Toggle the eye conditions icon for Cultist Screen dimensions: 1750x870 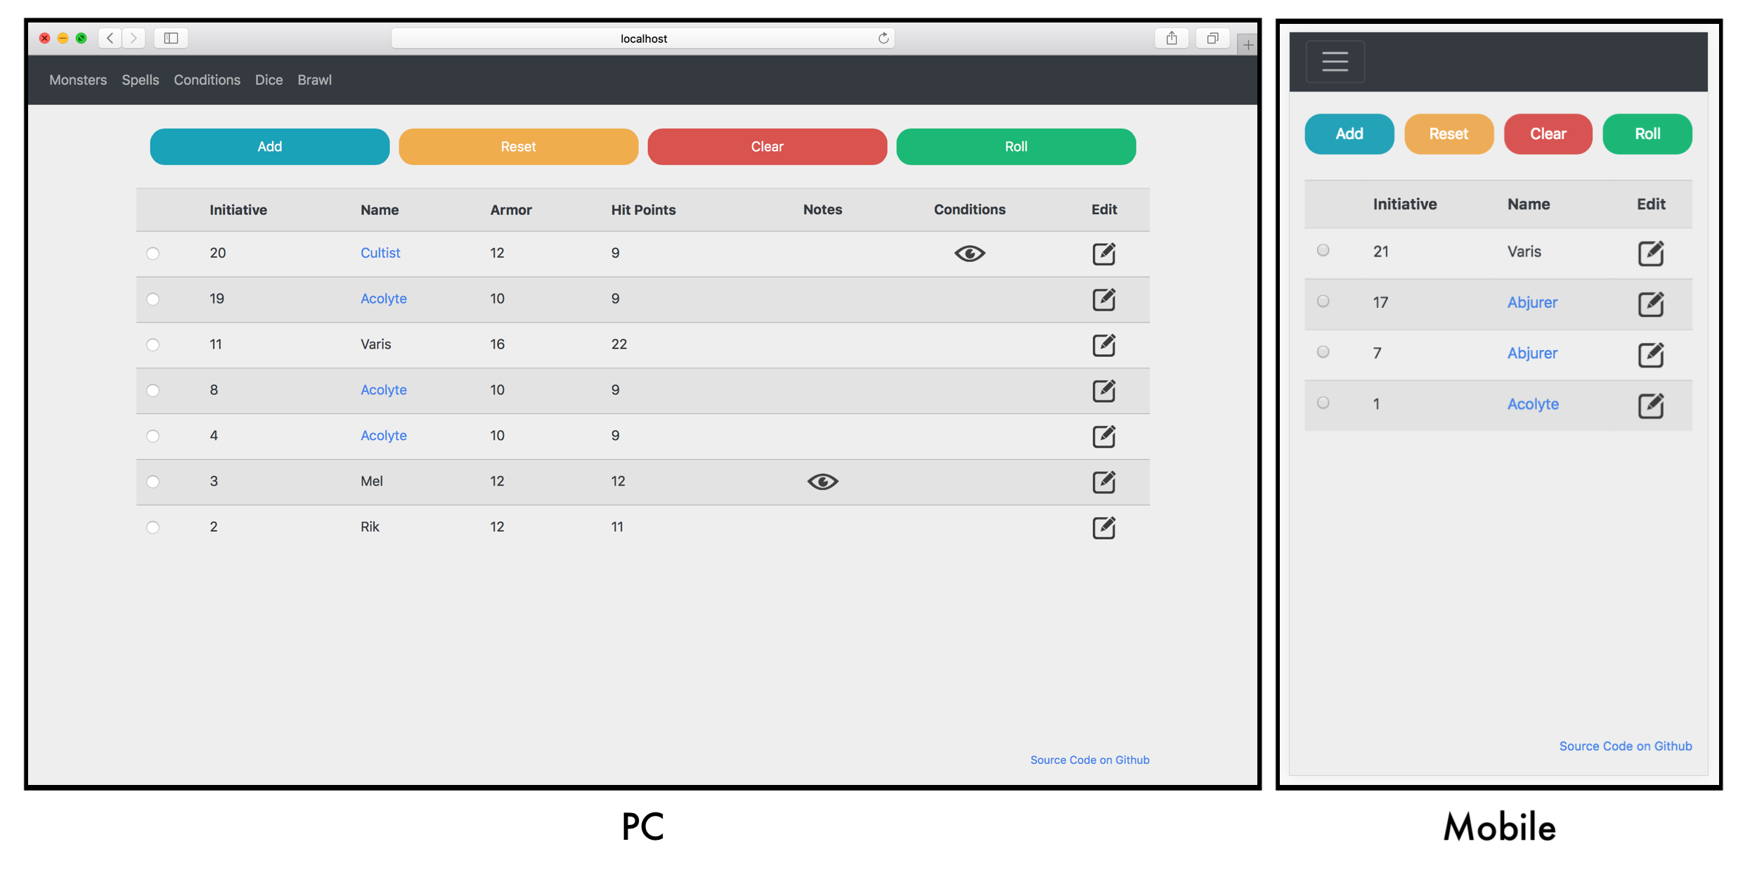968,253
